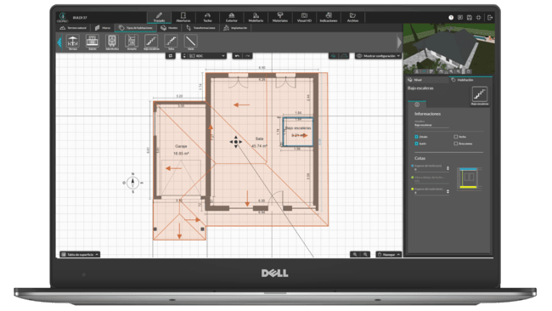Select the Balcón room type icon

[93, 42]
